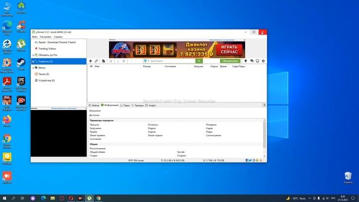Click info pane scrollbar down arrow
Image resolution: width=359 pixels, height=202 pixels.
(x=264, y=156)
